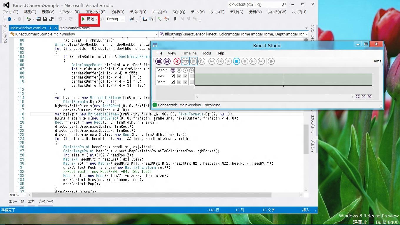Click the navigate backward arrow icon
400x225 pixels.
click(x=9, y=19)
